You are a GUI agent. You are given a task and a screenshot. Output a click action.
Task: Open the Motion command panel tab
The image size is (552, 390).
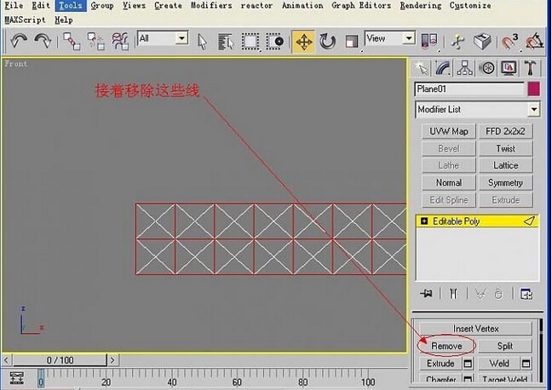click(487, 68)
